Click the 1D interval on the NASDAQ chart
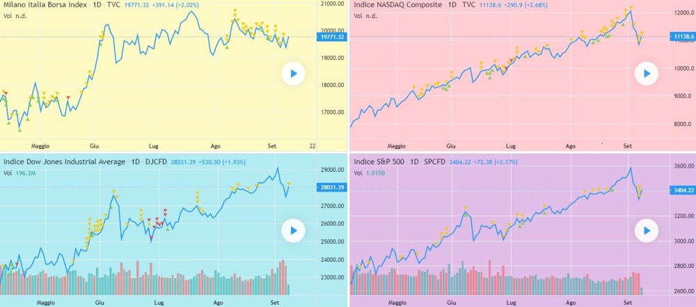This screenshot has height=307, width=696. pyautogui.click(x=452, y=5)
